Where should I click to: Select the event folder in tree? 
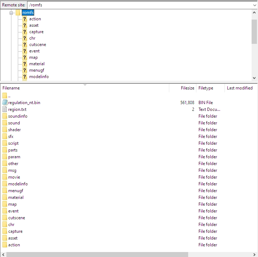pyautogui.click(x=35, y=51)
